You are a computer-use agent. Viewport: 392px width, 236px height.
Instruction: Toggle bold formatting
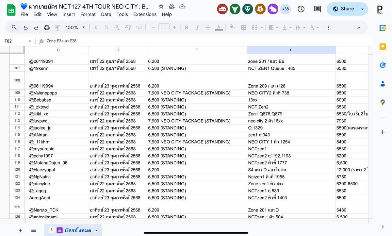pyautogui.click(x=187, y=27)
